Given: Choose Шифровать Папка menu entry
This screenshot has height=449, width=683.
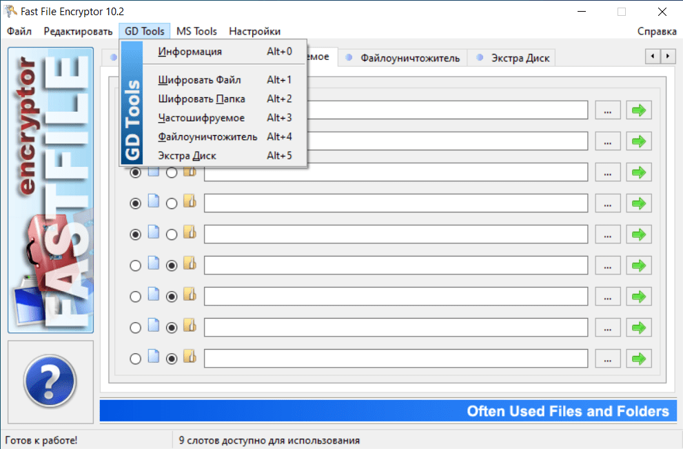Looking at the screenshot, I should 225,99.
